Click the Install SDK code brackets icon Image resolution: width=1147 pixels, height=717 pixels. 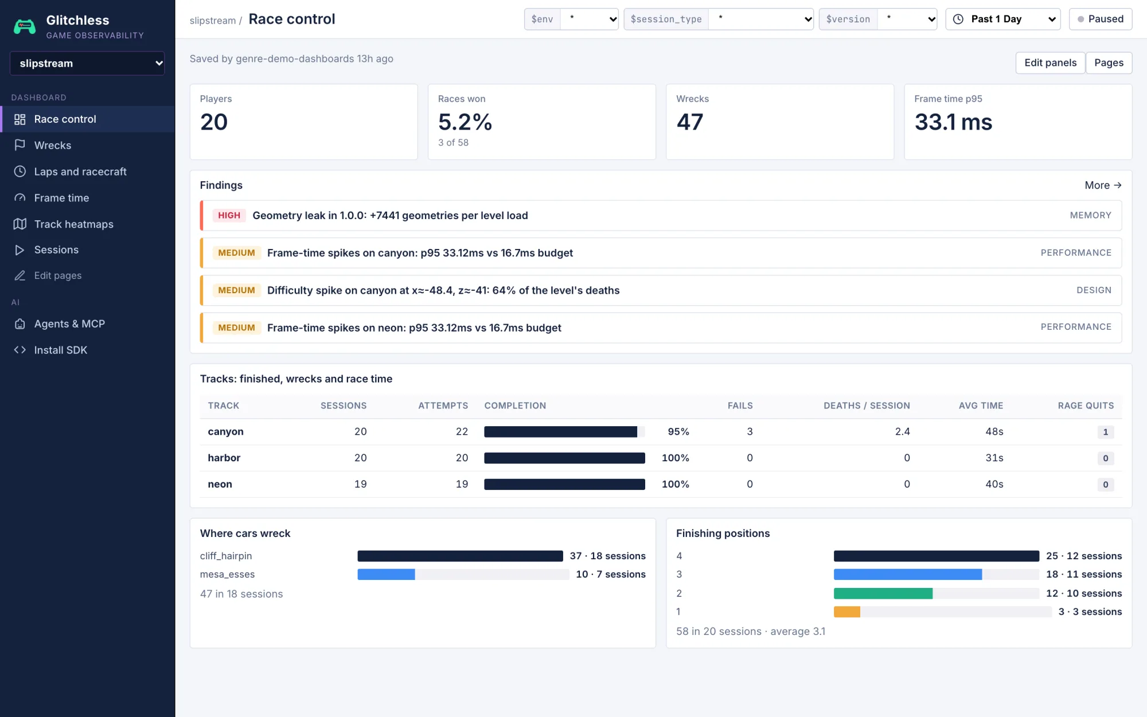tap(20, 350)
